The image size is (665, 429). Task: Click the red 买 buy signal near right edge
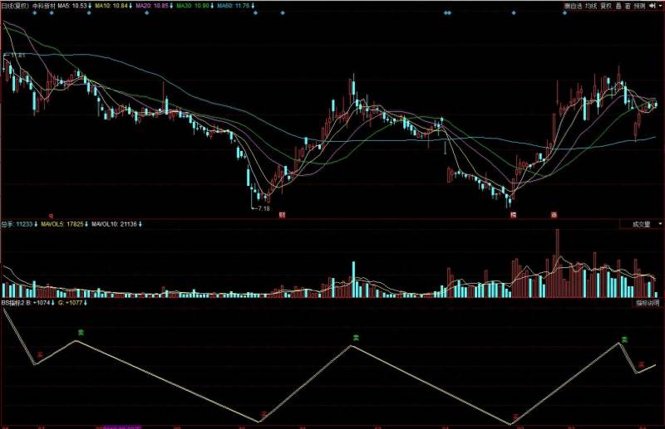(x=642, y=364)
